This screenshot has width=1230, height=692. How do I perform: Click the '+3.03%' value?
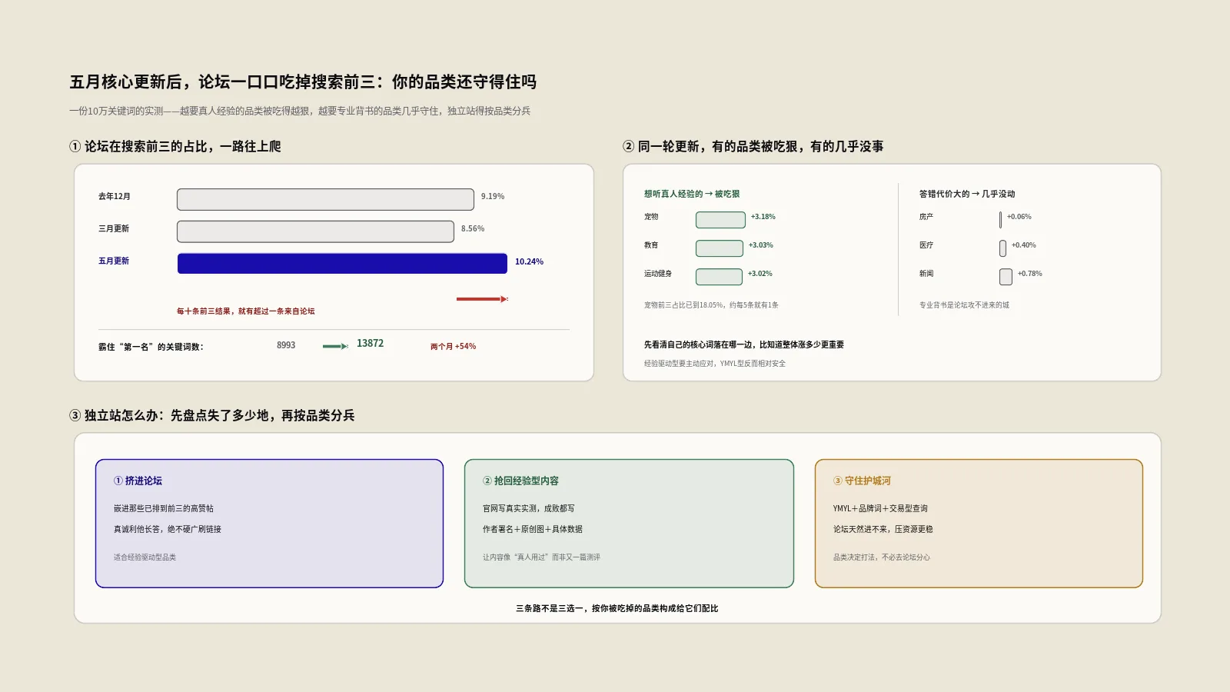761,245
